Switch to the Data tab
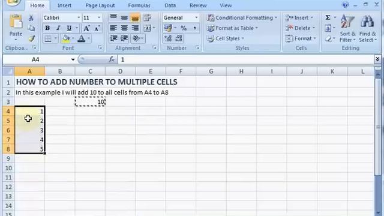This screenshot has width=384, height=216. tap(170, 5)
